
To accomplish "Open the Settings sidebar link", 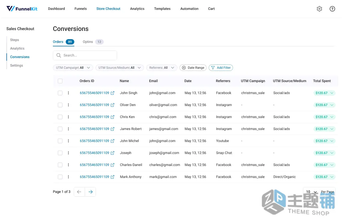I will (x=17, y=66).
